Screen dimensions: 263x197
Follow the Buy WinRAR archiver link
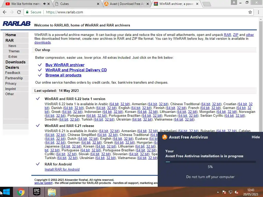point(65,65)
